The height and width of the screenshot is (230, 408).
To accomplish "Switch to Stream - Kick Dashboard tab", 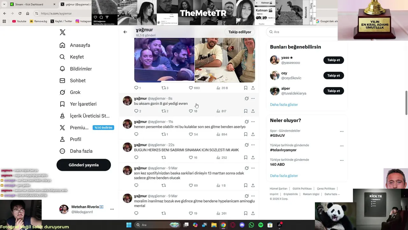I will click(x=32, y=4).
